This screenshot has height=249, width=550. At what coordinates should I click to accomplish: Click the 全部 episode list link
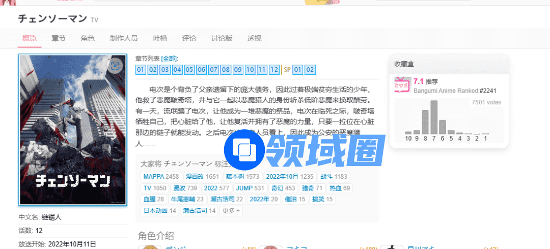[169, 59]
